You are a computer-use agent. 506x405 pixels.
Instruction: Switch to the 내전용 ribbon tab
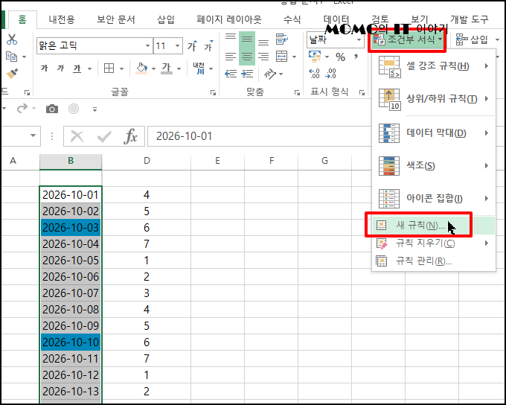[62, 19]
